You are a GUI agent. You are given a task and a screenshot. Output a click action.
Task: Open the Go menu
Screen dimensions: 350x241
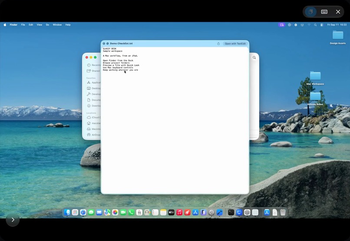47,25
